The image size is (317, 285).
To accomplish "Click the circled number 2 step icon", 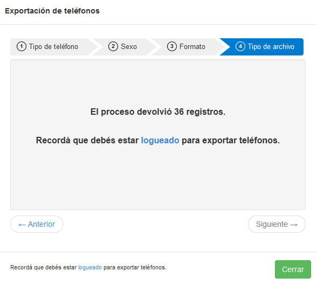I will pos(113,46).
